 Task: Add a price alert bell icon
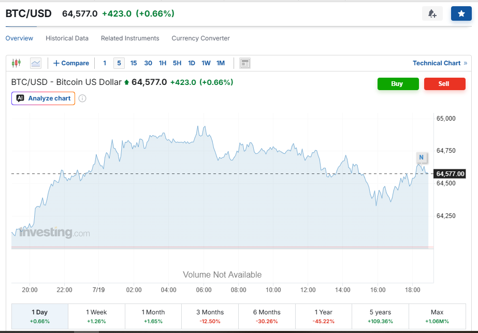click(x=432, y=13)
